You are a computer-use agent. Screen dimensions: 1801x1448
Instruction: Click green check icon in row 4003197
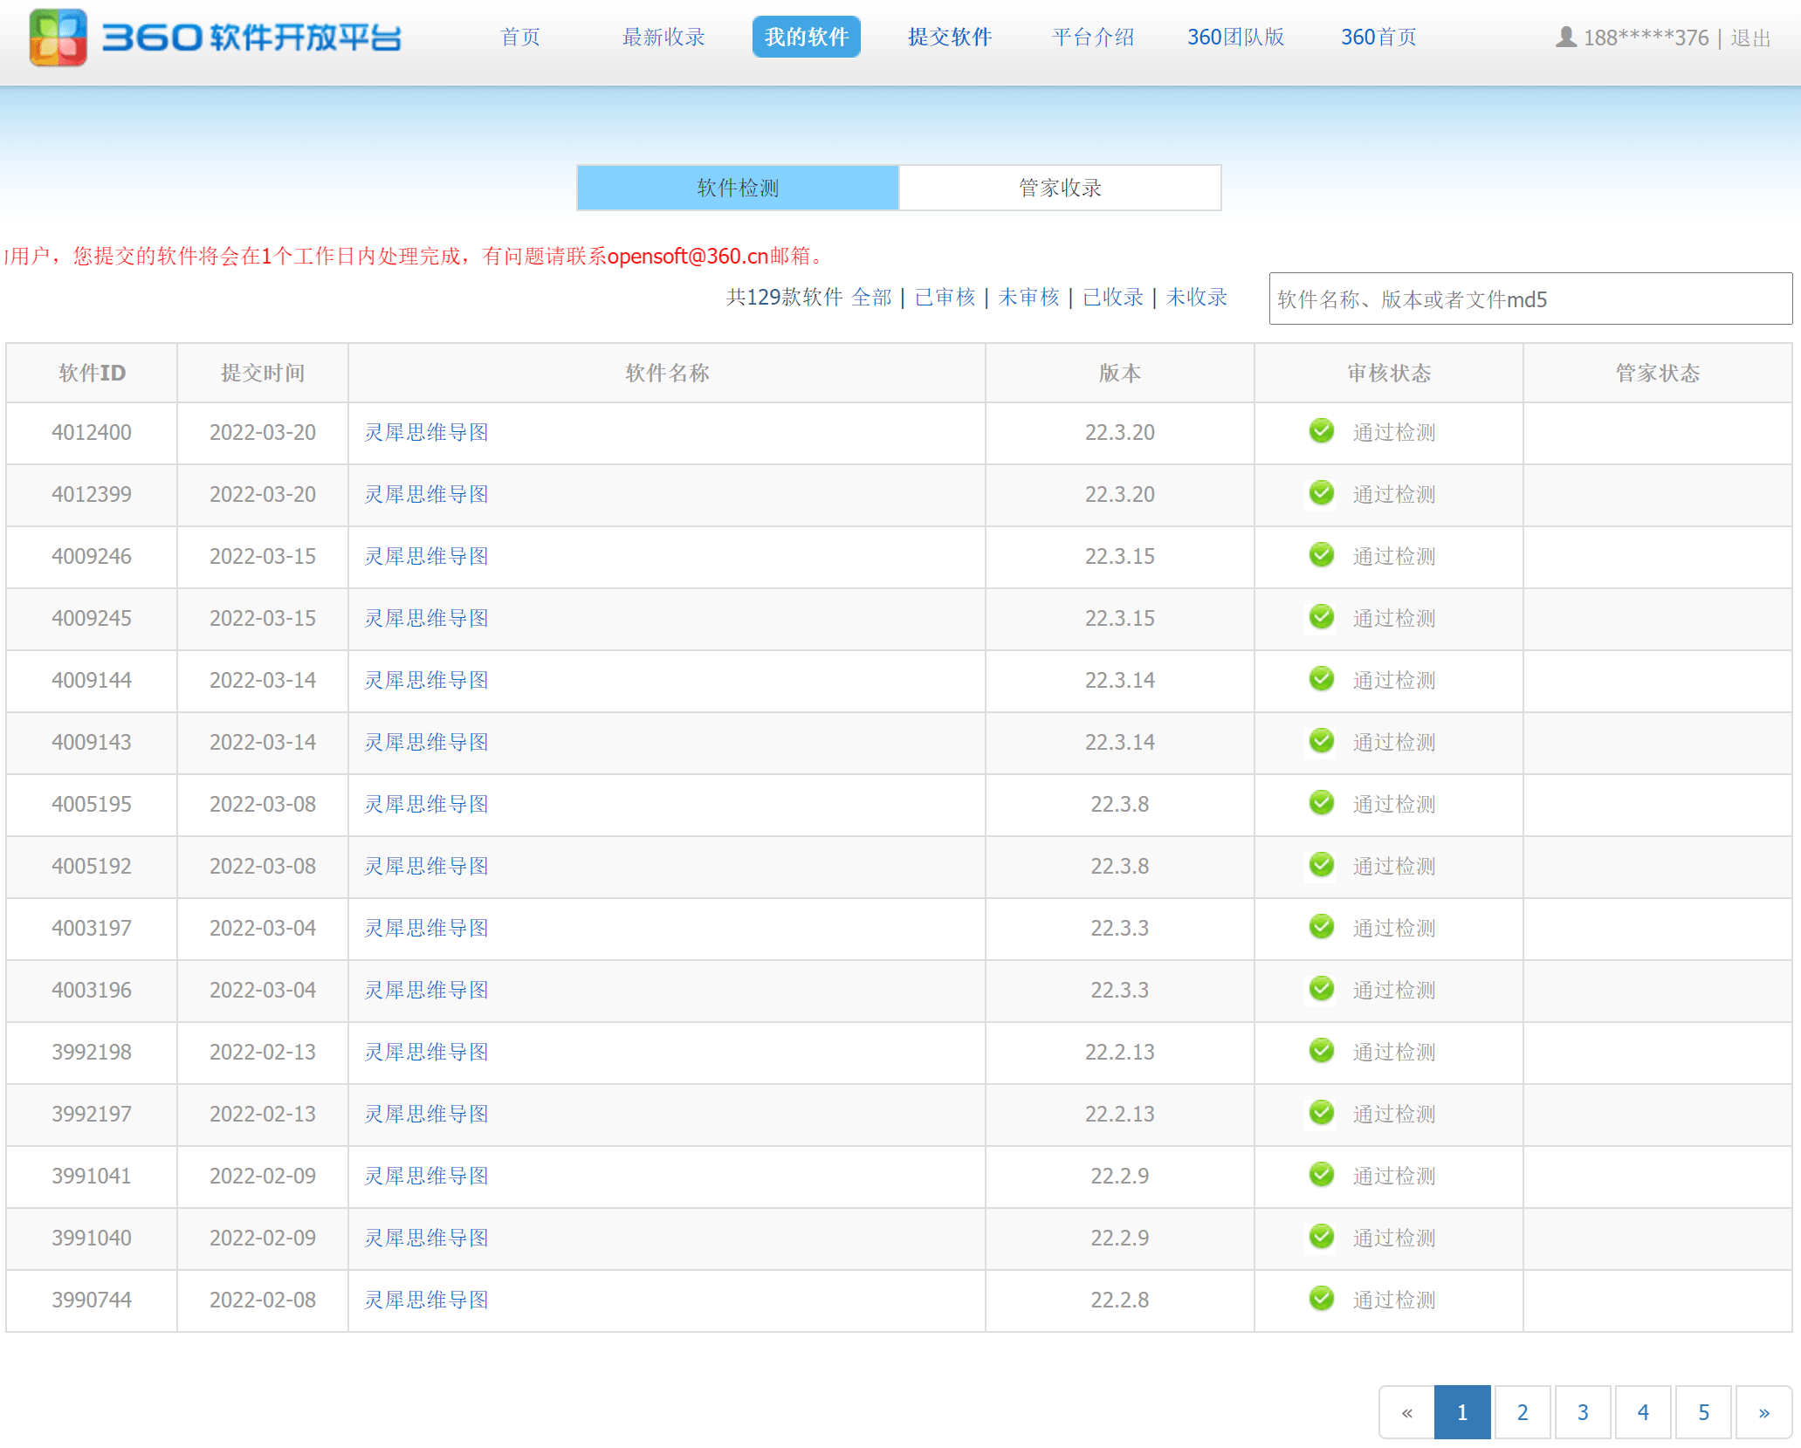tap(1322, 927)
